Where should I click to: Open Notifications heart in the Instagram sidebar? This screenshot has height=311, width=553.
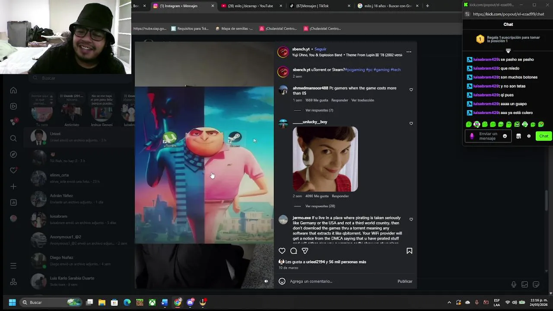pyautogui.click(x=13, y=170)
